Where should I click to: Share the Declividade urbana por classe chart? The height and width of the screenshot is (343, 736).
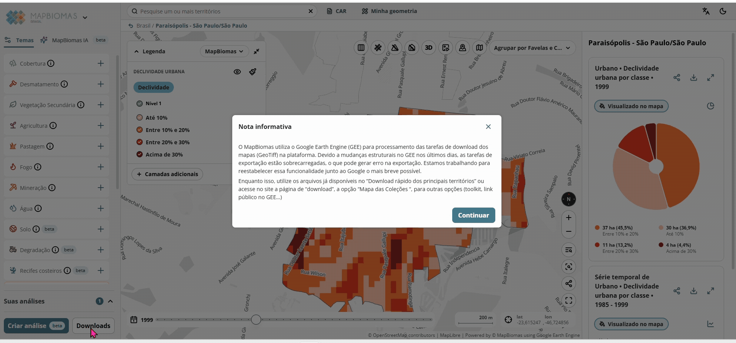pos(677,78)
